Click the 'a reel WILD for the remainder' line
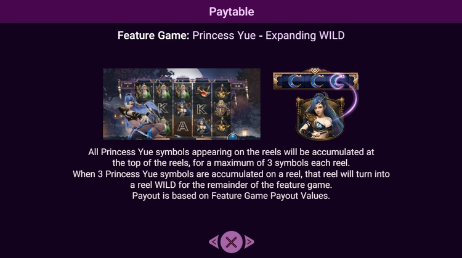Viewport: 462px width, 258px height. 231,185
